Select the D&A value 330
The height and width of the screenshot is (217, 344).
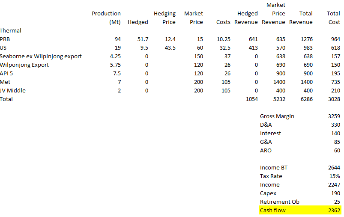[335, 125]
